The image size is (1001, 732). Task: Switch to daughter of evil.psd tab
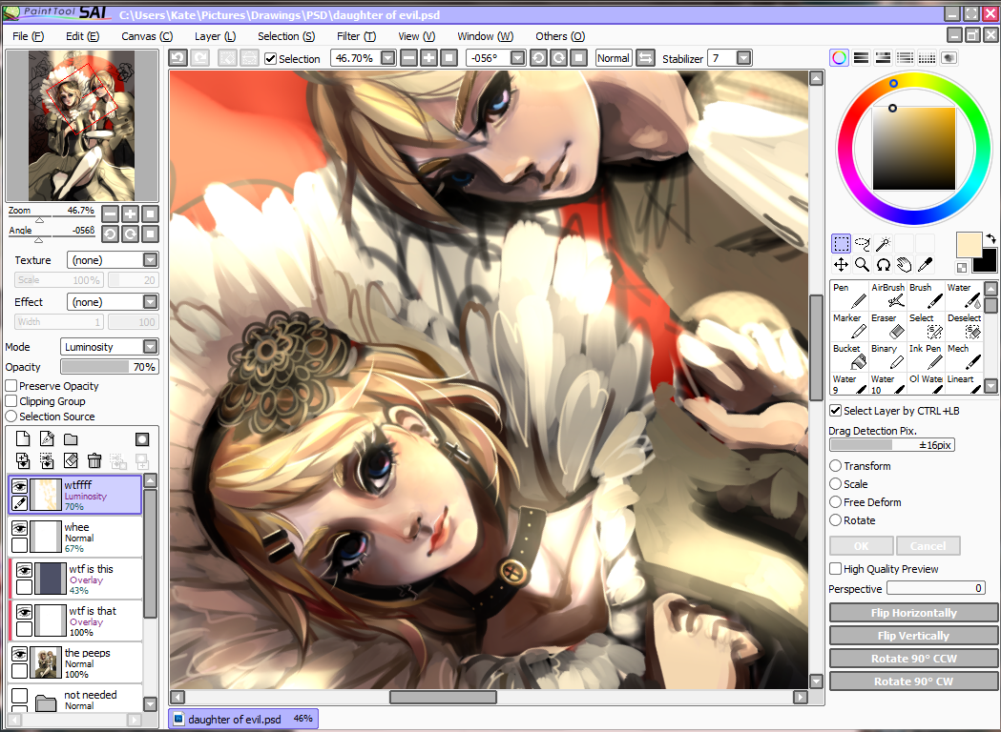[x=243, y=719]
